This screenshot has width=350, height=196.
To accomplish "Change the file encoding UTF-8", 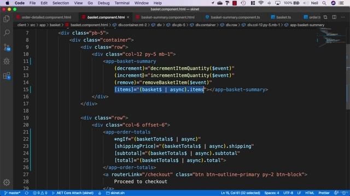I will tap(288, 193).
